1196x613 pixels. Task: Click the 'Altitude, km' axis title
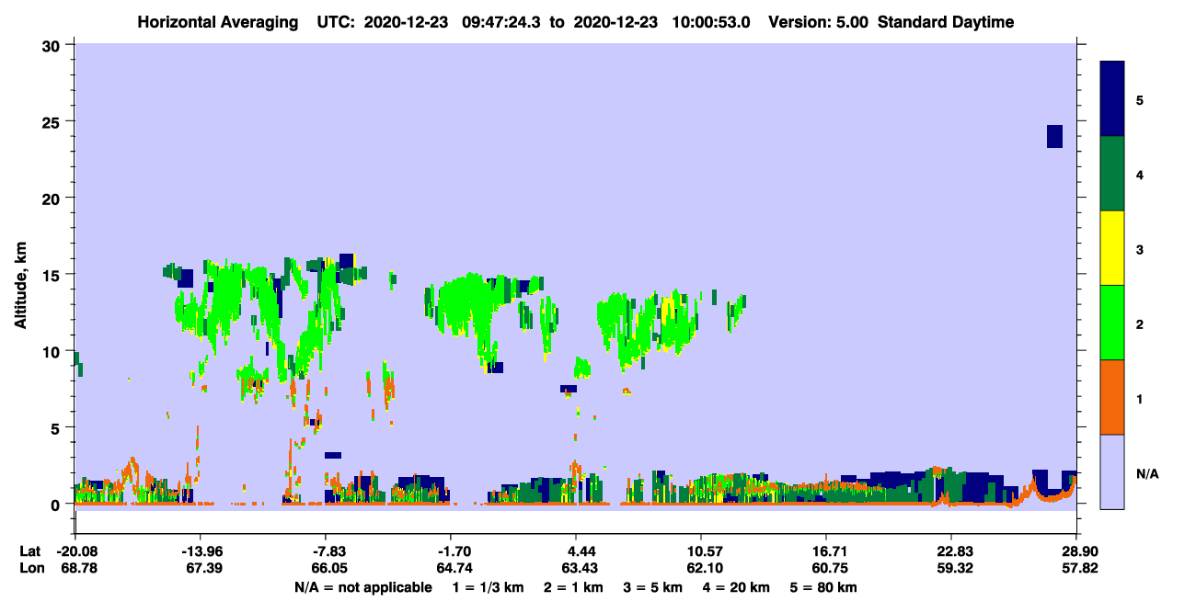[x=20, y=285]
